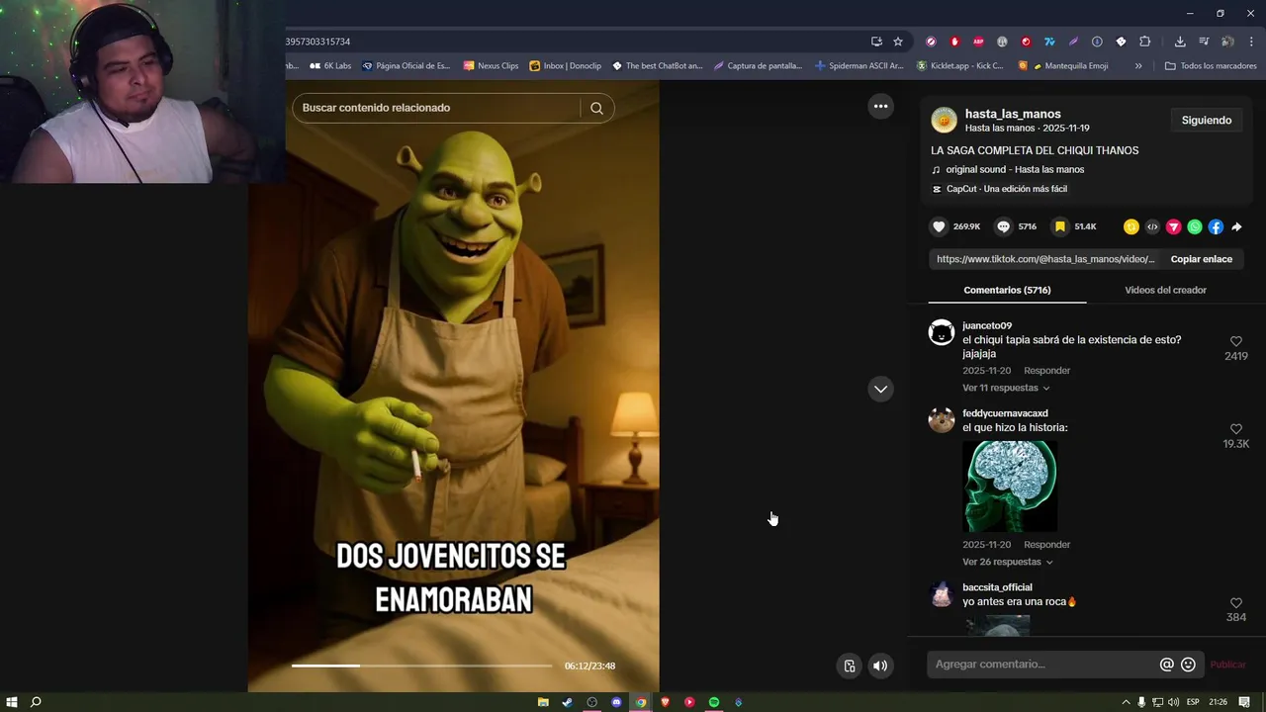This screenshot has width=1266, height=712.
Task: Show more bookmarks with the double chevron
Action: pyautogui.click(x=1138, y=66)
